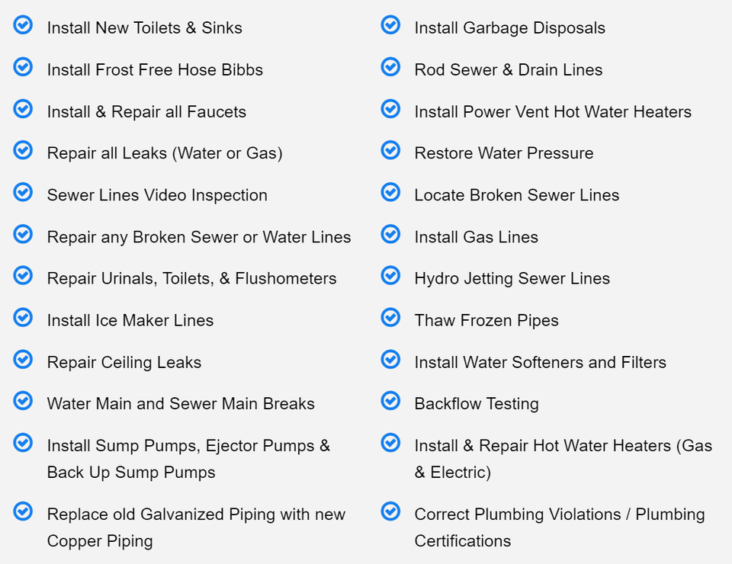The image size is (732, 564).
Task: Click Repair all Leaks (Water or Gas) item
Action: (x=165, y=153)
